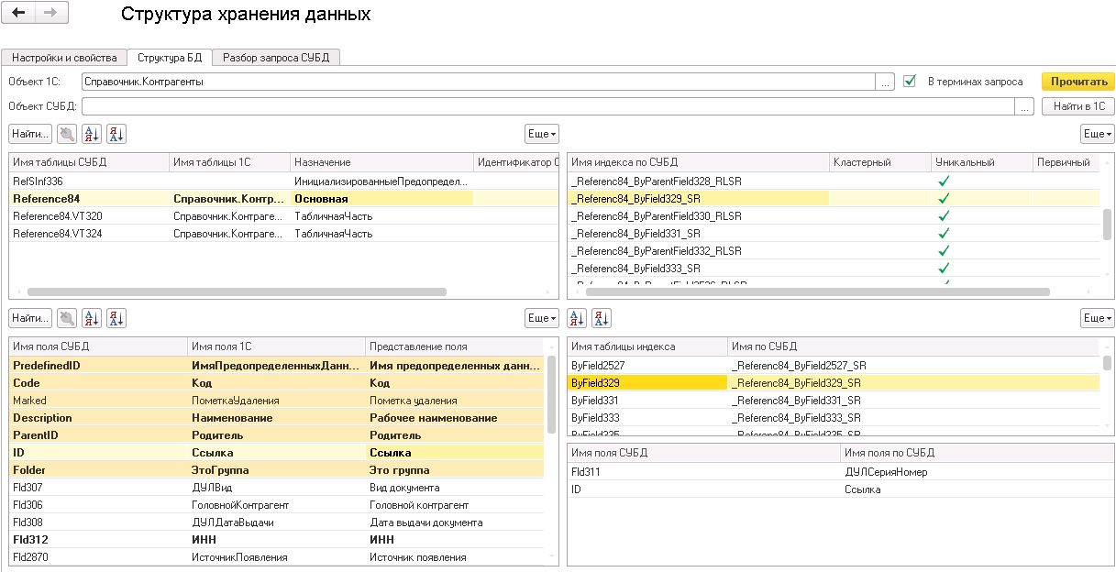The height and width of the screenshot is (572, 1116).
Task: Sort DBMS tables list descending
Action: tap(116, 135)
